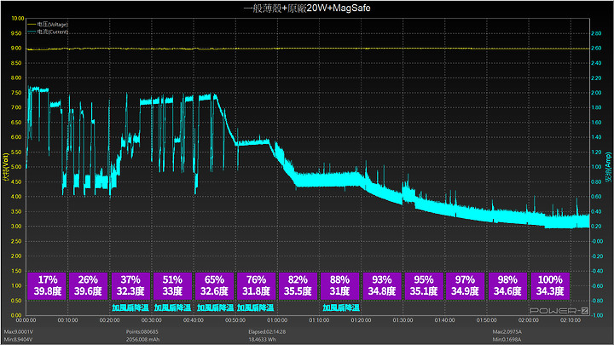Screen dimensions: 614x345
Task: Click the 88% 31度 purple label
Action: coord(339,285)
